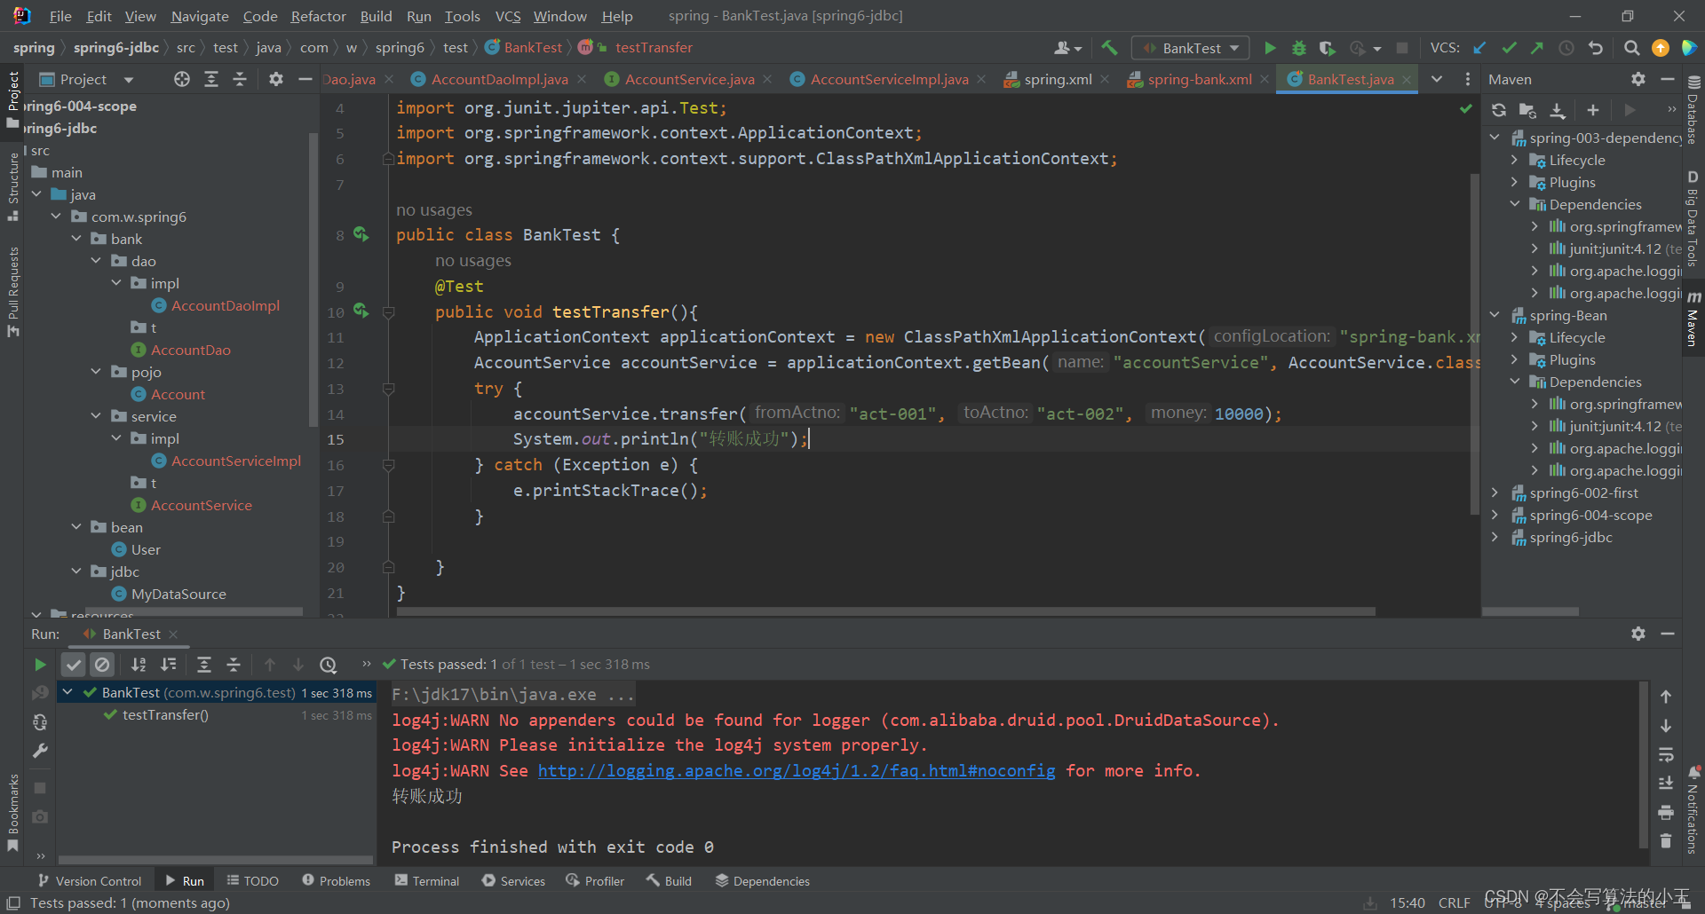Reload all Maven projects icon
This screenshot has width=1705, height=914.
pyautogui.click(x=1499, y=110)
